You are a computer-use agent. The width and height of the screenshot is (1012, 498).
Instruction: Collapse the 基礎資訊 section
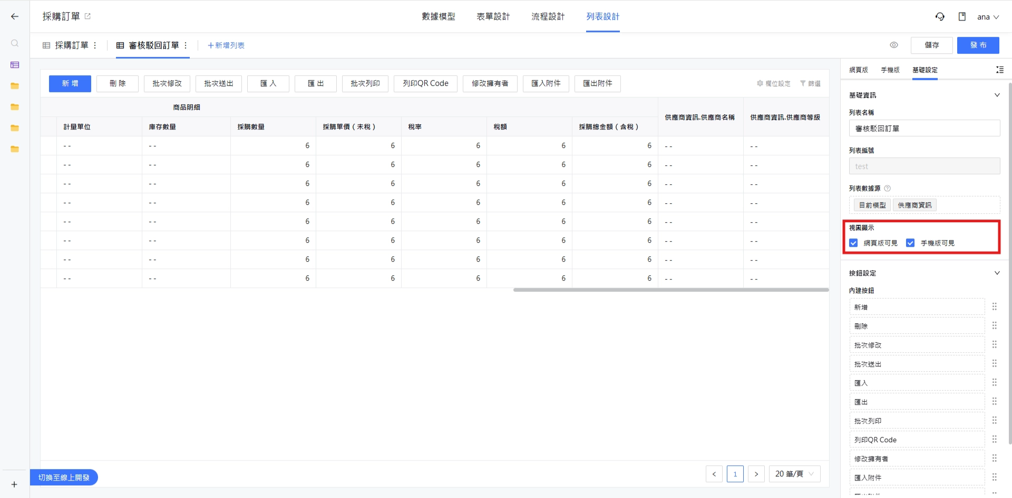click(x=997, y=95)
